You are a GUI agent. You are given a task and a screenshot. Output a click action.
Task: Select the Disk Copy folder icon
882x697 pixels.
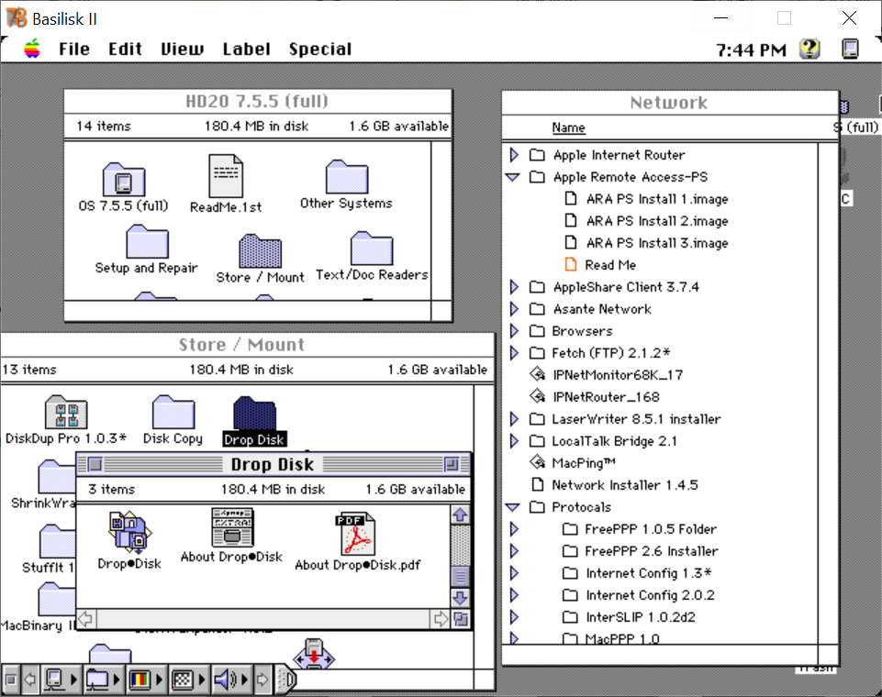tap(173, 412)
